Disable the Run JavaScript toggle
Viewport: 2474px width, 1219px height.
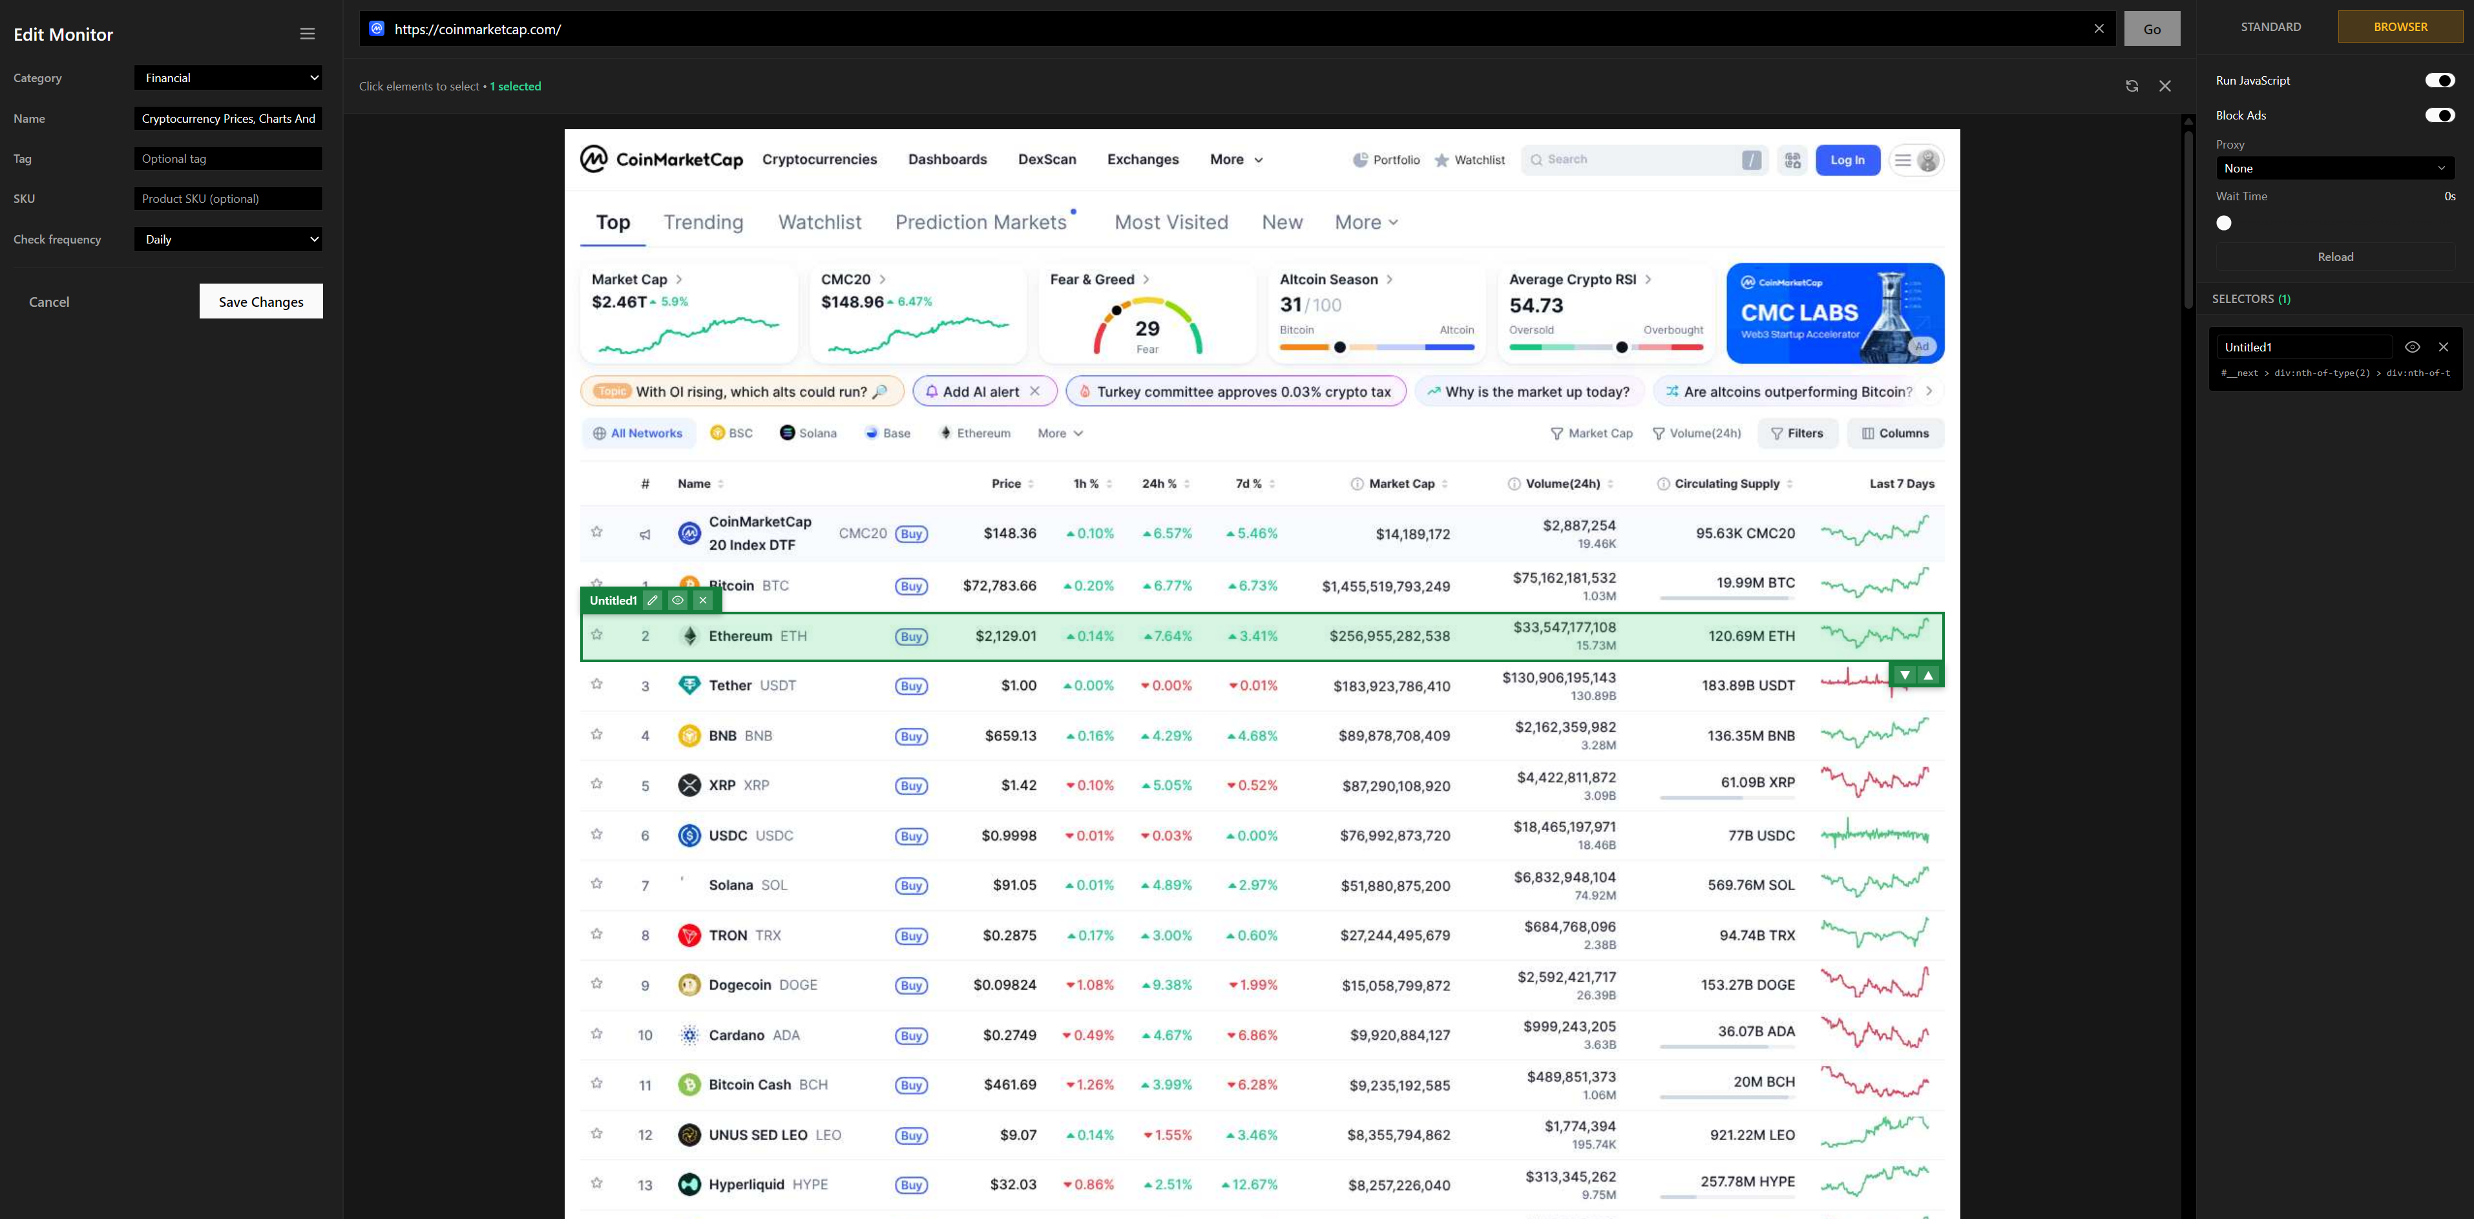point(2440,79)
